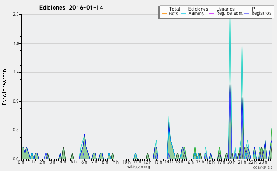Viewport: 277px width, 171px height.
Task: Click the '21 h' x-axis label
Action: pyautogui.click(x=242, y=162)
